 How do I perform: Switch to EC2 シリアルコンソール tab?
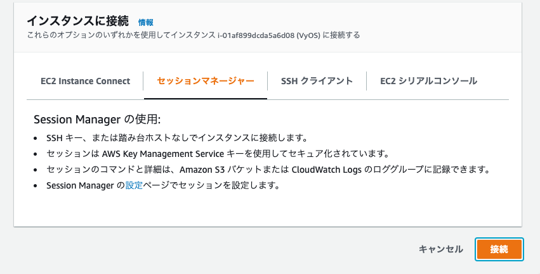(429, 81)
